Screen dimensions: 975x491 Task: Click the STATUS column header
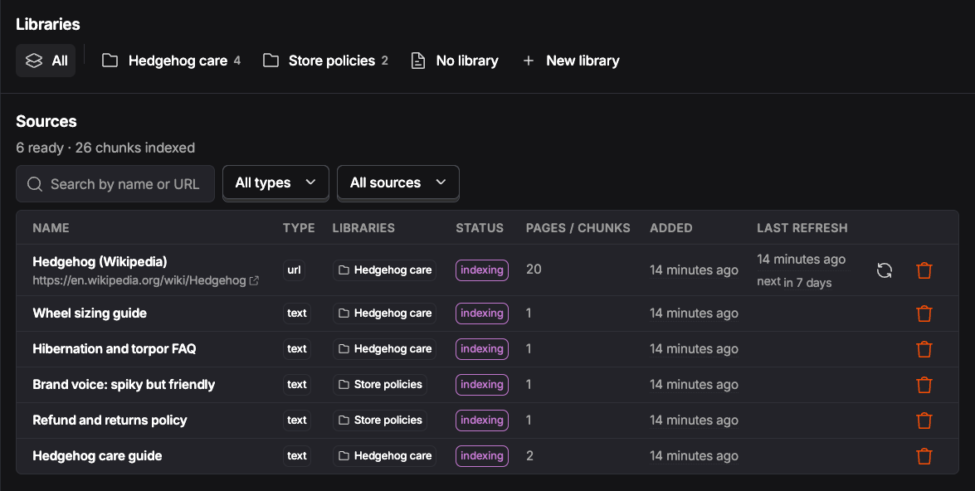point(480,228)
